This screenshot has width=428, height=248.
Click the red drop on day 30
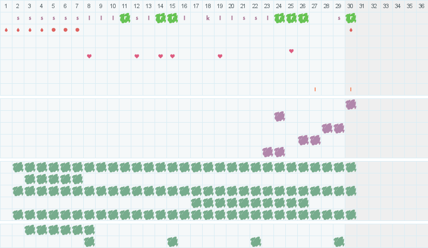click(351, 30)
